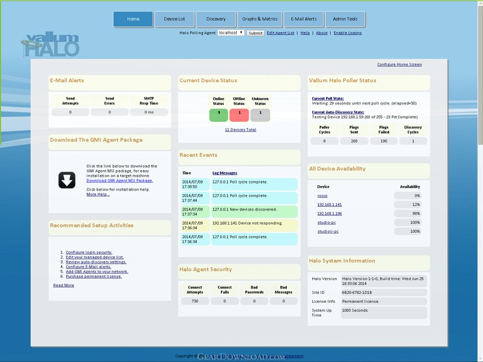Open the E-Mail Alerts tab

coord(304,19)
